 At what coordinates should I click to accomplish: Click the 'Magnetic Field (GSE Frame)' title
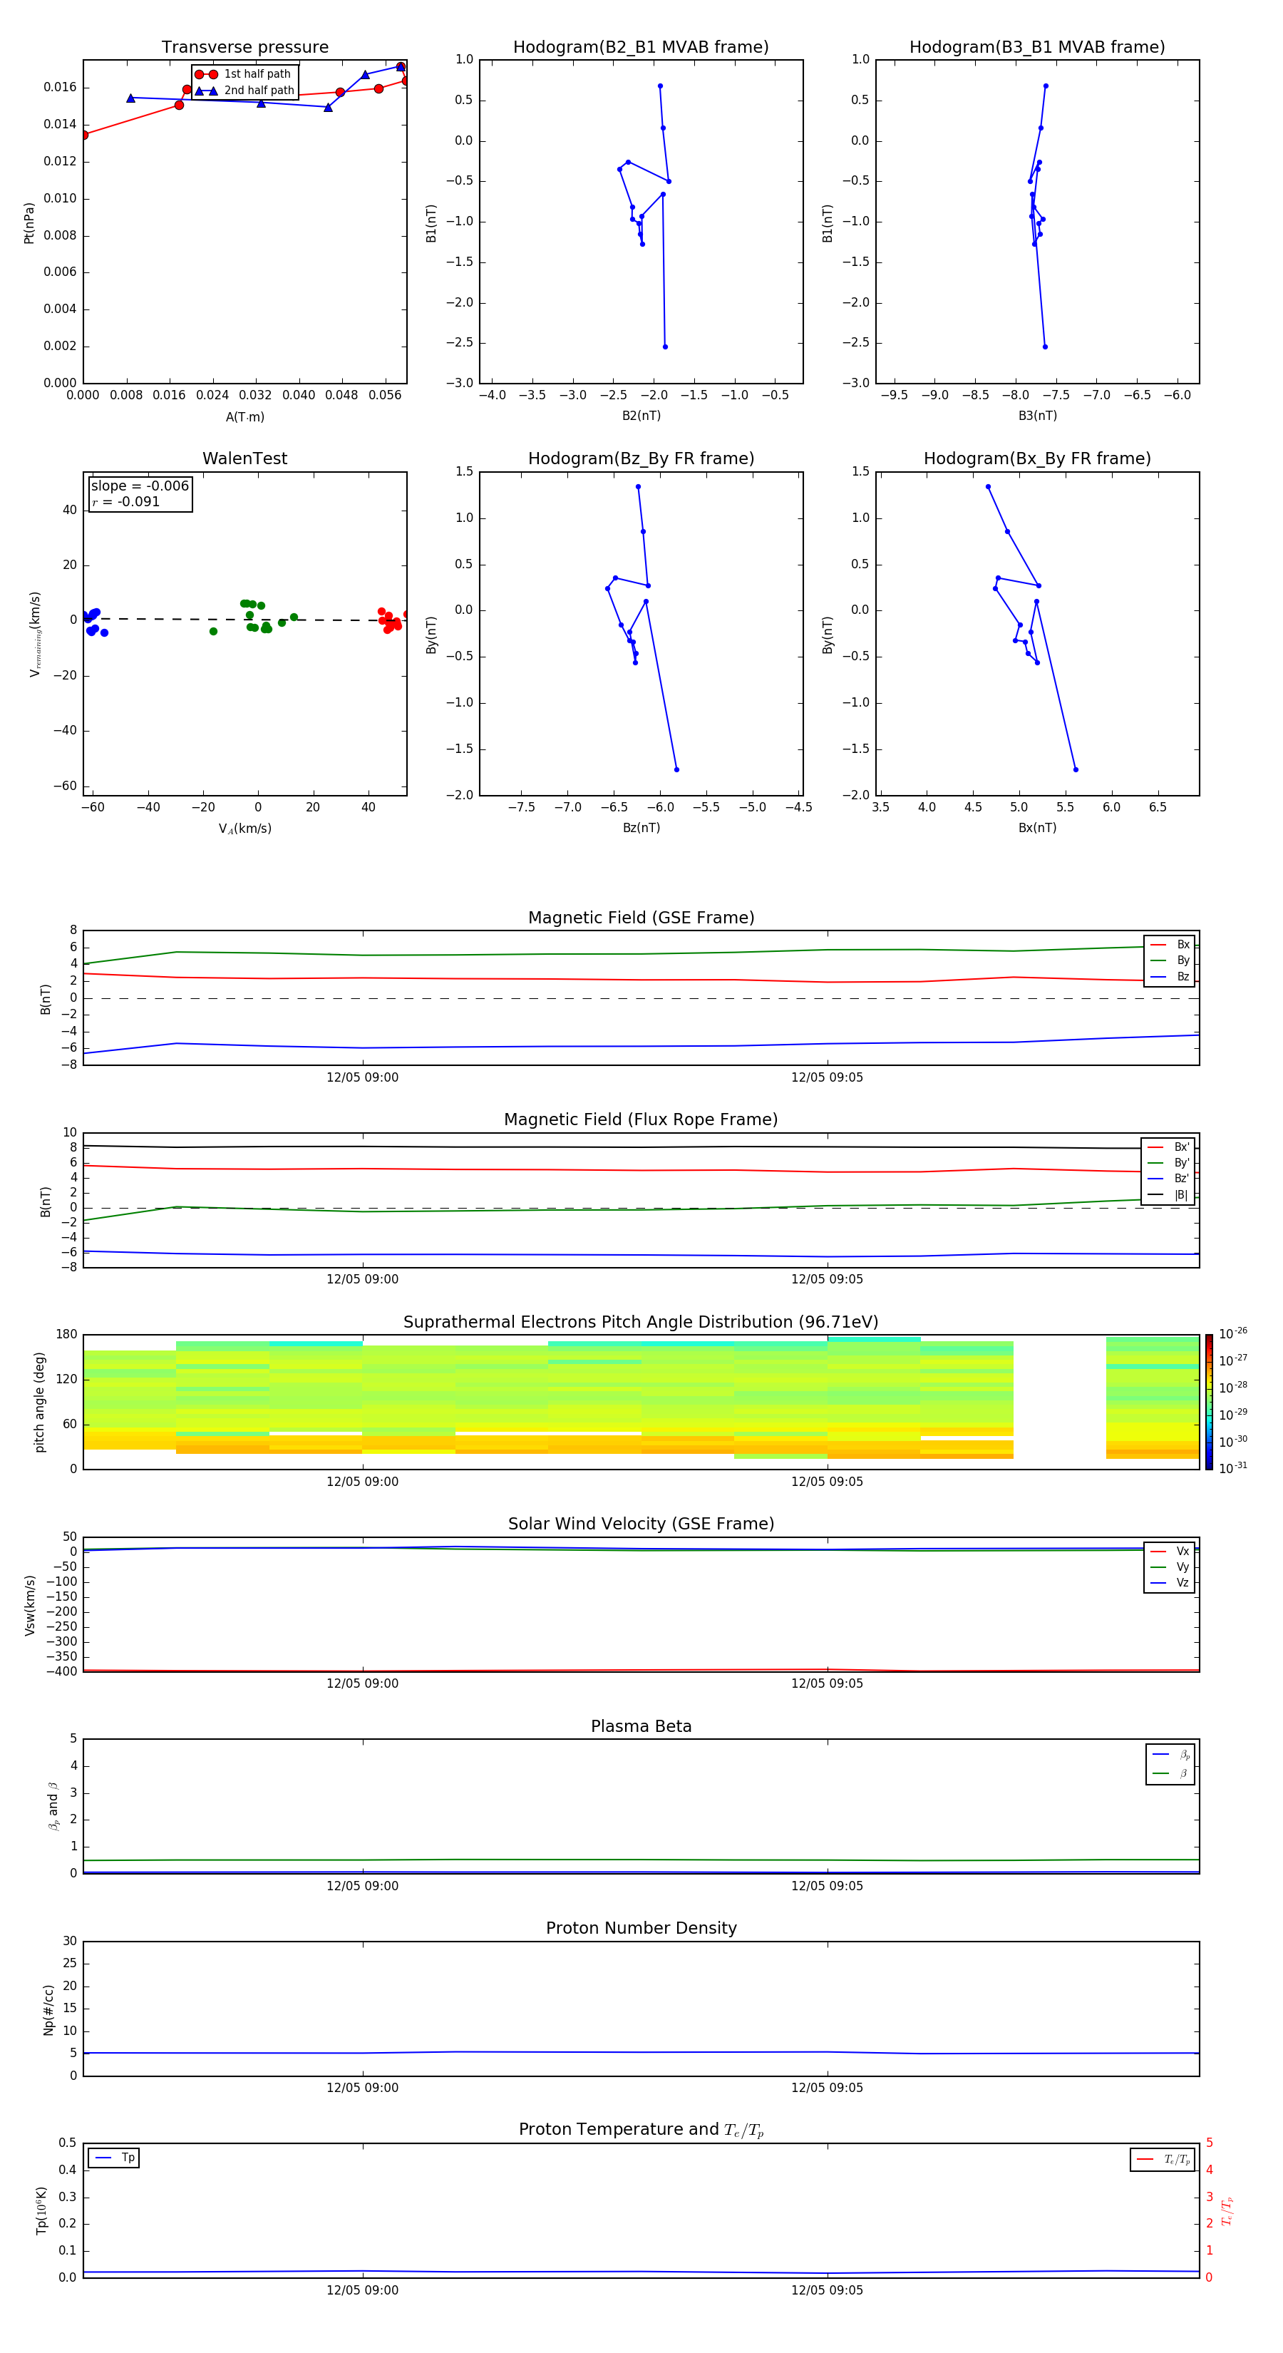641,918
